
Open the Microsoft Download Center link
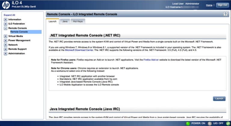[79, 50]
